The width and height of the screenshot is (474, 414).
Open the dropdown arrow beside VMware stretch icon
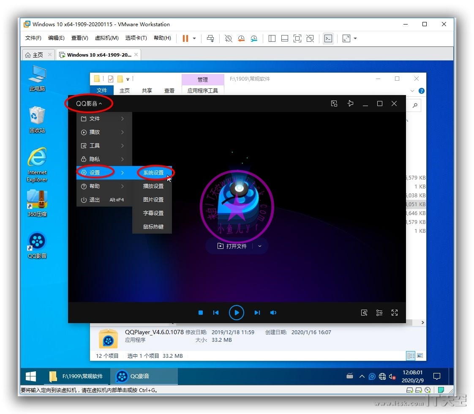tap(355, 38)
